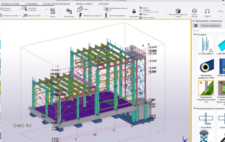Collapse the Последние section
The image size is (225, 142).
click(x=195, y=34)
